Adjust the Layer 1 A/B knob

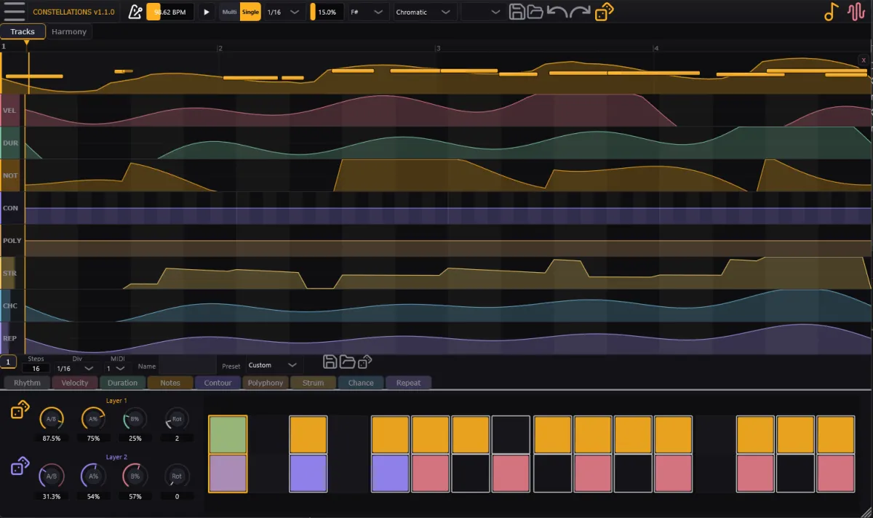point(51,419)
